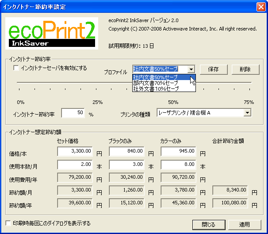Click the profile combo box text field
268x234 pixels.
click(160, 69)
